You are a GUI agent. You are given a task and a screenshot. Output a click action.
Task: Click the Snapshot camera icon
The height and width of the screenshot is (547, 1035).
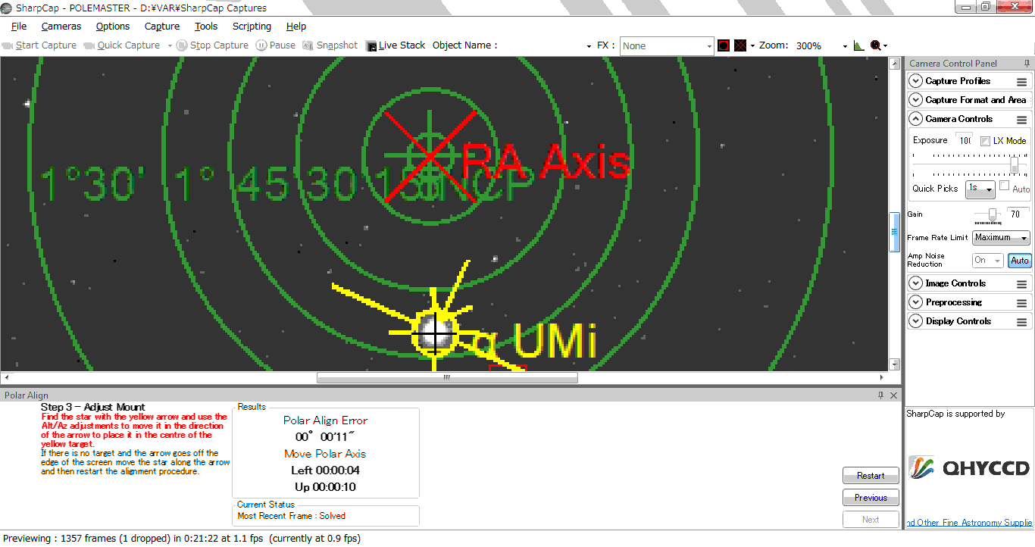click(x=308, y=45)
